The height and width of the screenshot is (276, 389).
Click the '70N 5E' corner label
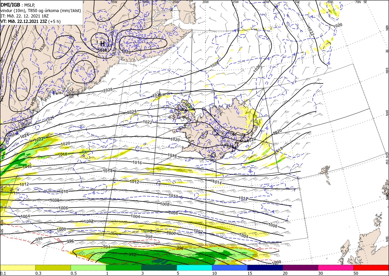point(361,2)
